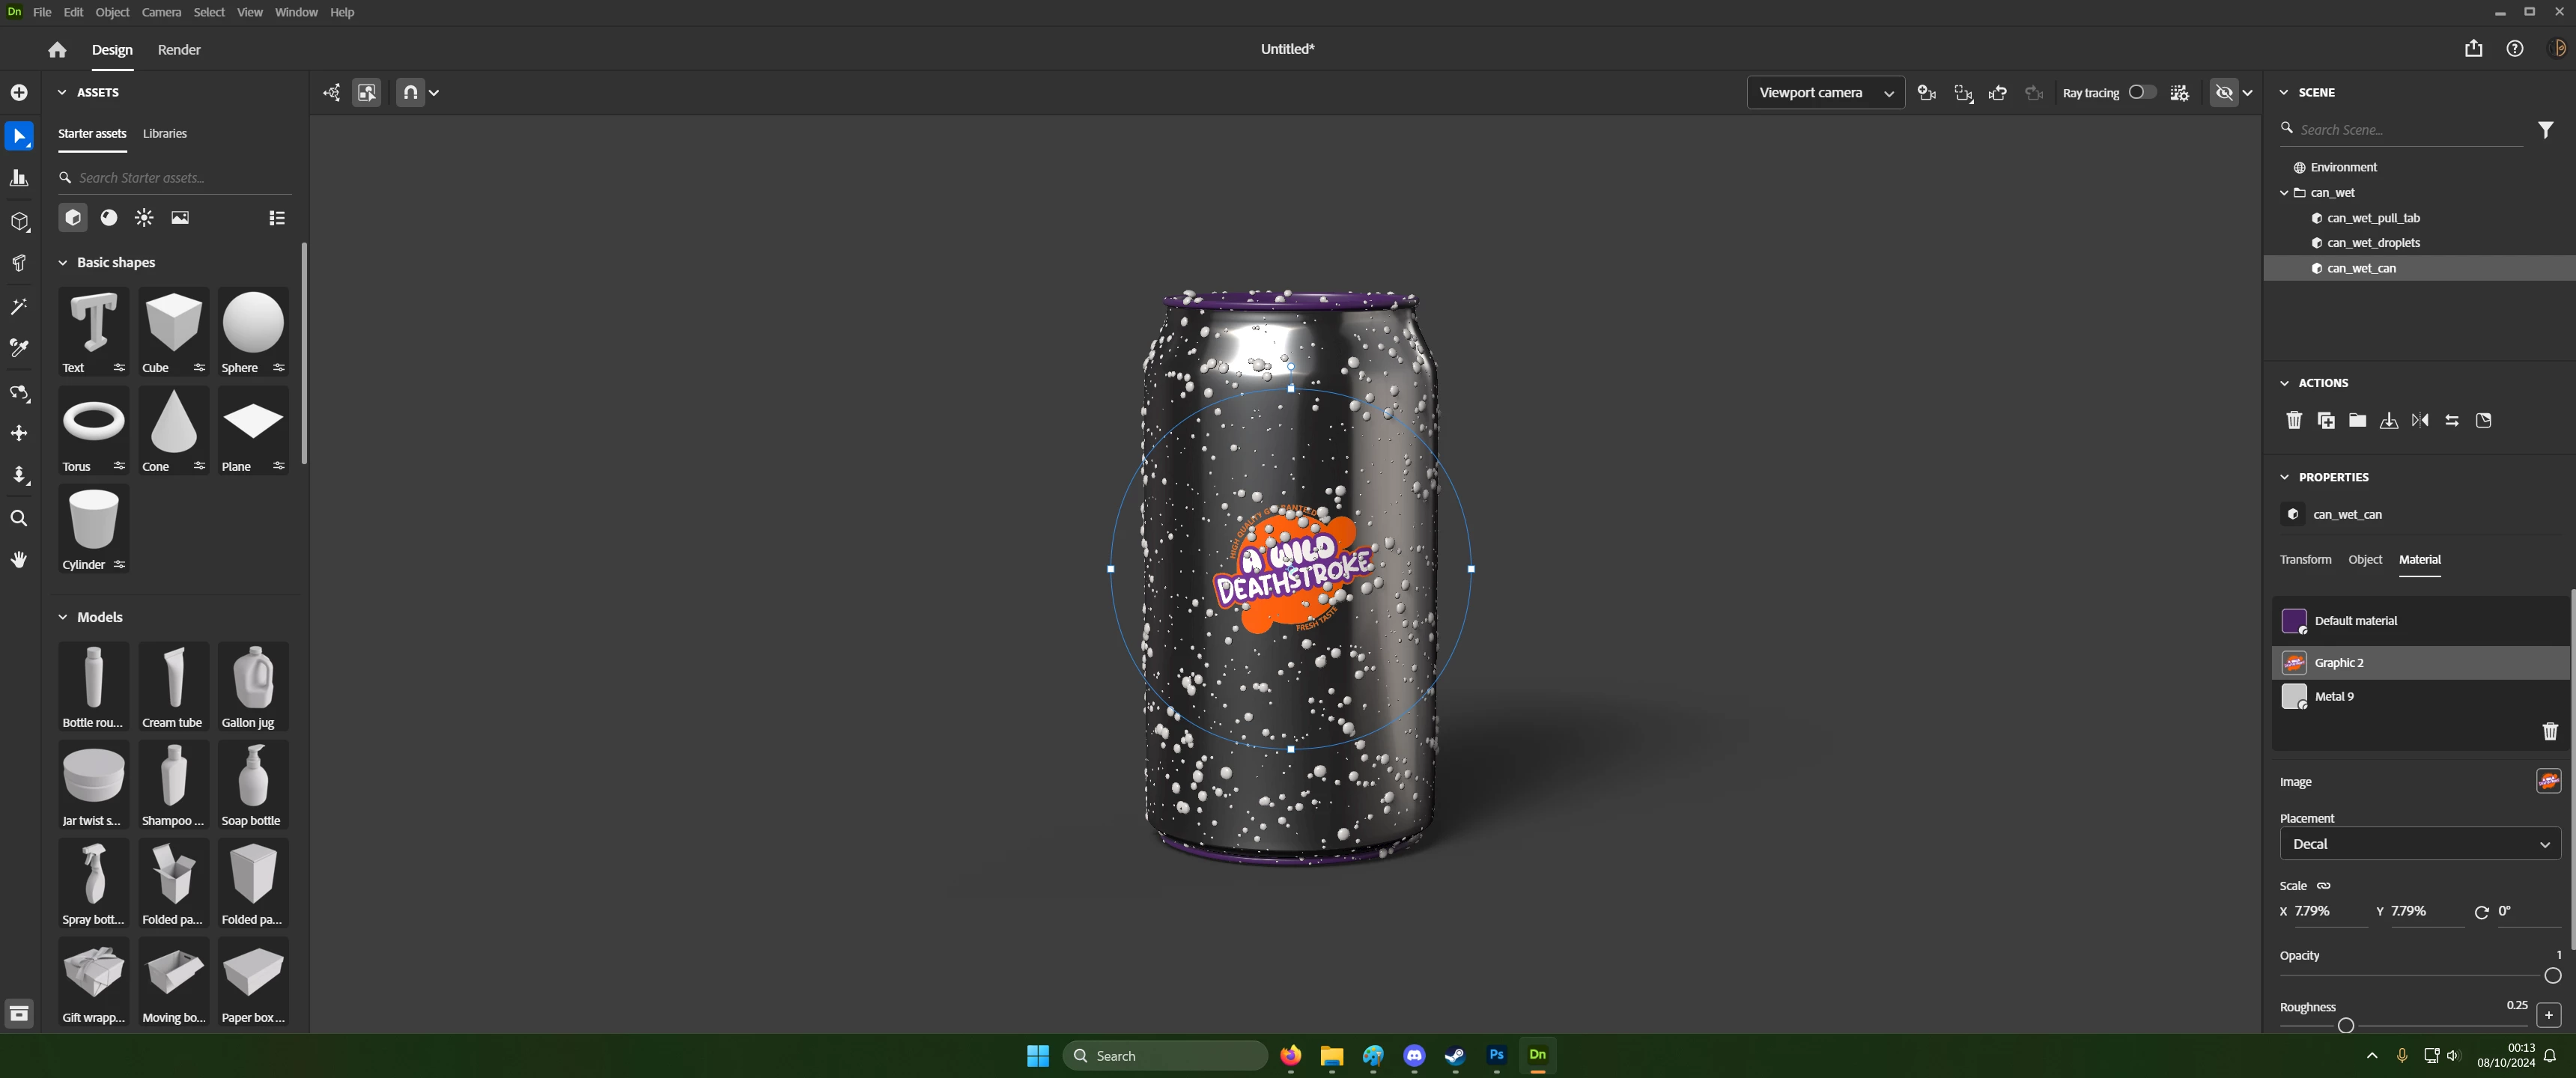Select the Eyedropper sampler tool
This screenshot has width=2576, height=1078.
pyautogui.click(x=19, y=348)
